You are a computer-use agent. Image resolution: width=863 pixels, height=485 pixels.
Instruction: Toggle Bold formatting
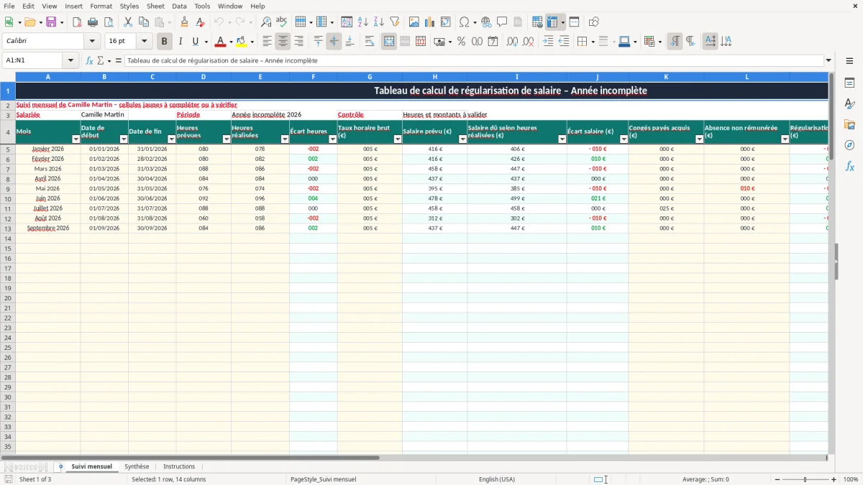pyautogui.click(x=165, y=42)
